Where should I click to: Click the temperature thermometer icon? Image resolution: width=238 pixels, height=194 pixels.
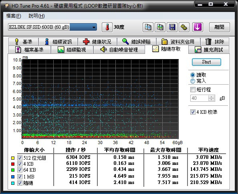pyautogui.click(x=107, y=27)
